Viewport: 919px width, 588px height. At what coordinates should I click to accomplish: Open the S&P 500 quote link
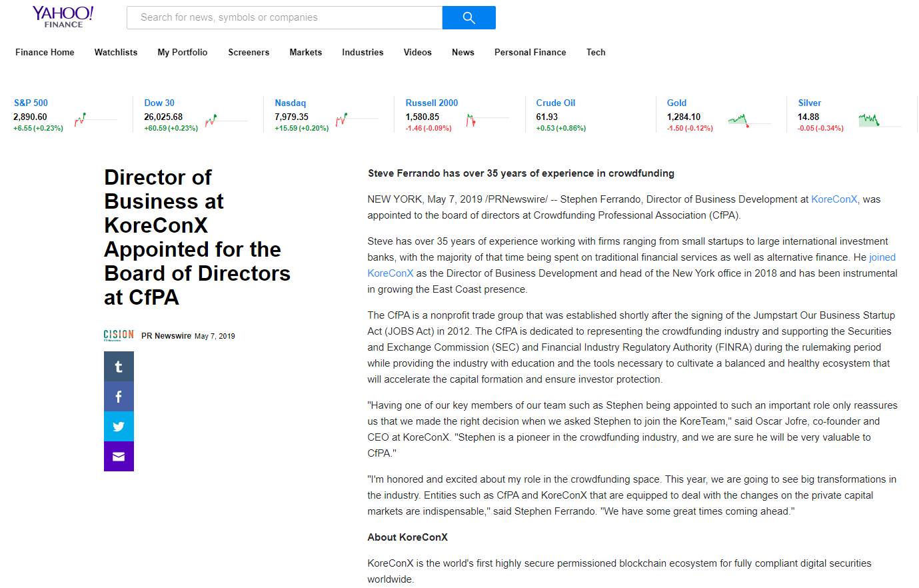(x=31, y=103)
